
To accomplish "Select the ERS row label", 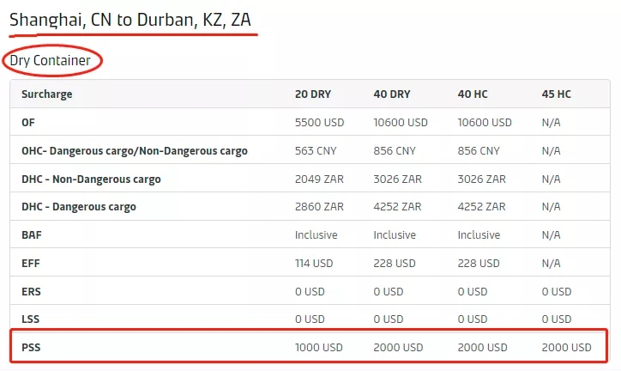I will coord(31,291).
